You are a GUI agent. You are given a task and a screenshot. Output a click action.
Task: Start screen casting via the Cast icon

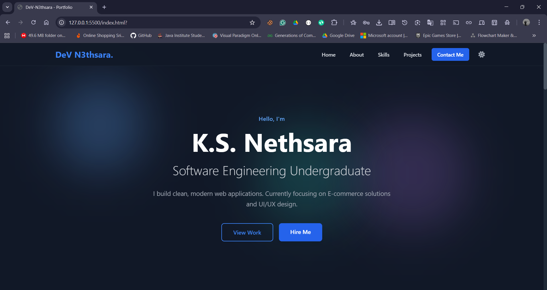click(x=456, y=22)
